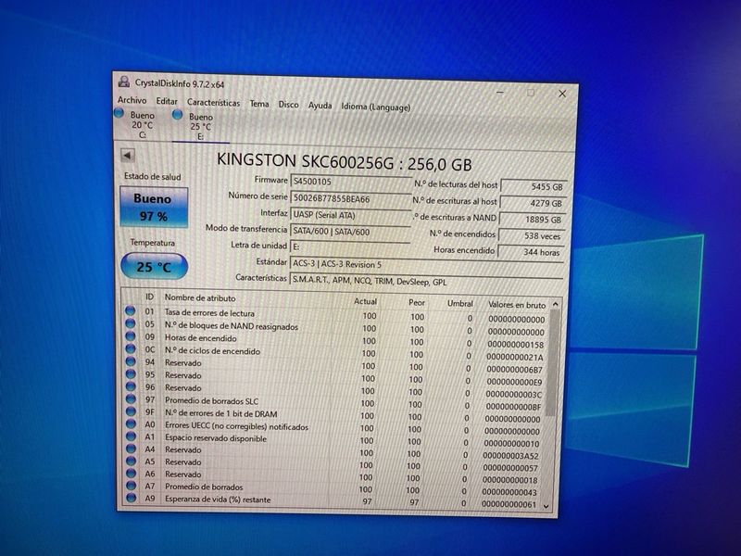Screen dimensions: 741x556
Task: Click the status icon for attribute 0C
Action: click(131, 349)
